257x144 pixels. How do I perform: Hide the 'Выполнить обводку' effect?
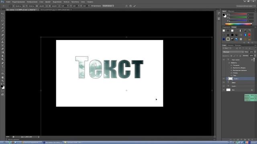click(x=231, y=68)
